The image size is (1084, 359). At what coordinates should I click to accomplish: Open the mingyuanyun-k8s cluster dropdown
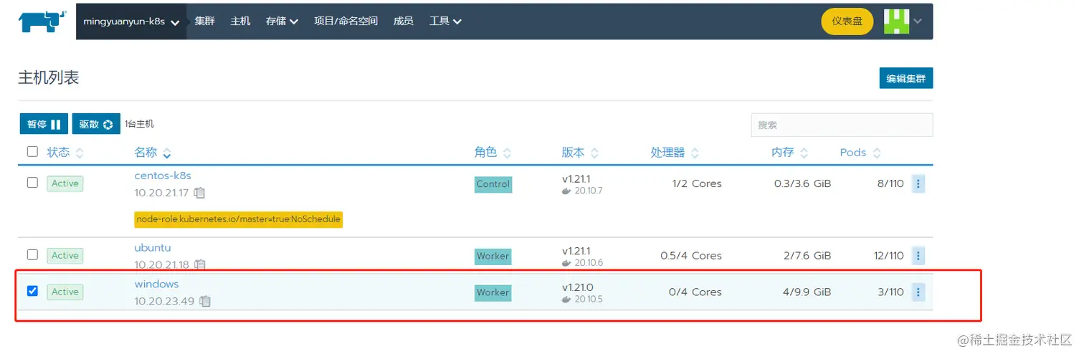[131, 21]
